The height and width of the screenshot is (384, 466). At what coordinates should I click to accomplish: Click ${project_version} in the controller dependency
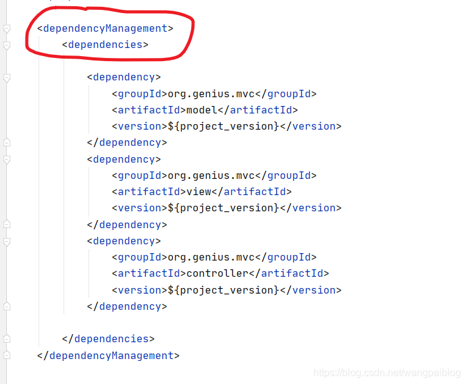[x=224, y=290]
